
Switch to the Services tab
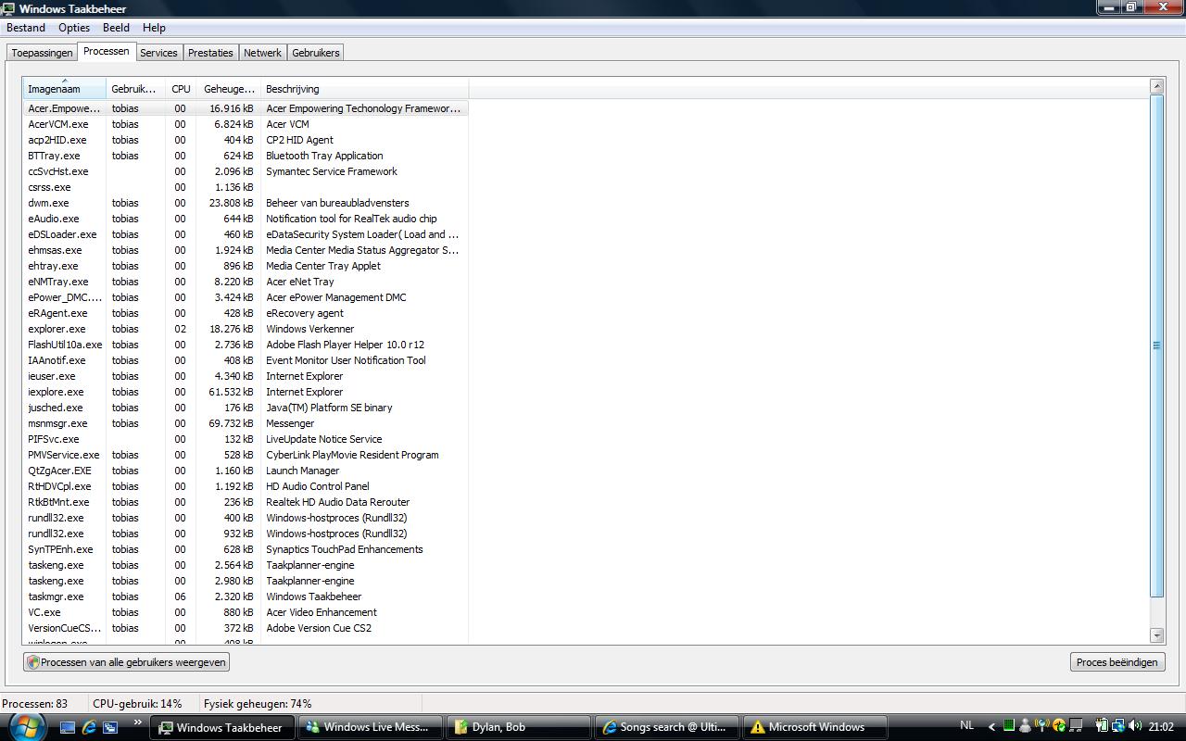[158, 53]
